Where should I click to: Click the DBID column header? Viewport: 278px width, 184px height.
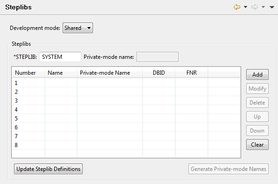click(x=159, y=73)
